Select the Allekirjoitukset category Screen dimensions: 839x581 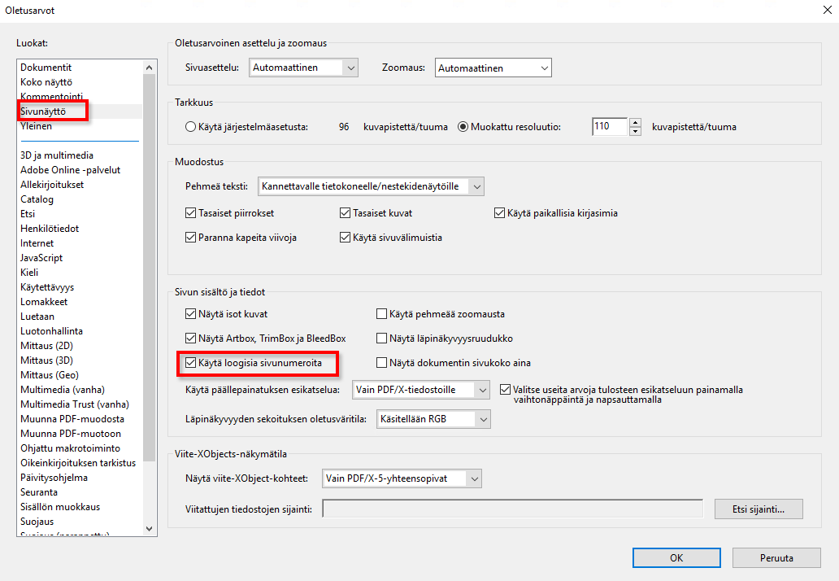pyautogui.click(x=52, y=185)
